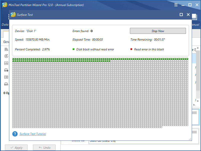The image size is (201, 151).
Task: Click the Surface Test title bar icon
Action: point(13,15)
